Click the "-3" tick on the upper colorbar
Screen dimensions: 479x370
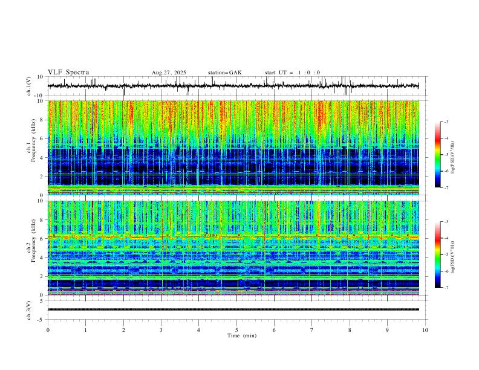[446, 122]
